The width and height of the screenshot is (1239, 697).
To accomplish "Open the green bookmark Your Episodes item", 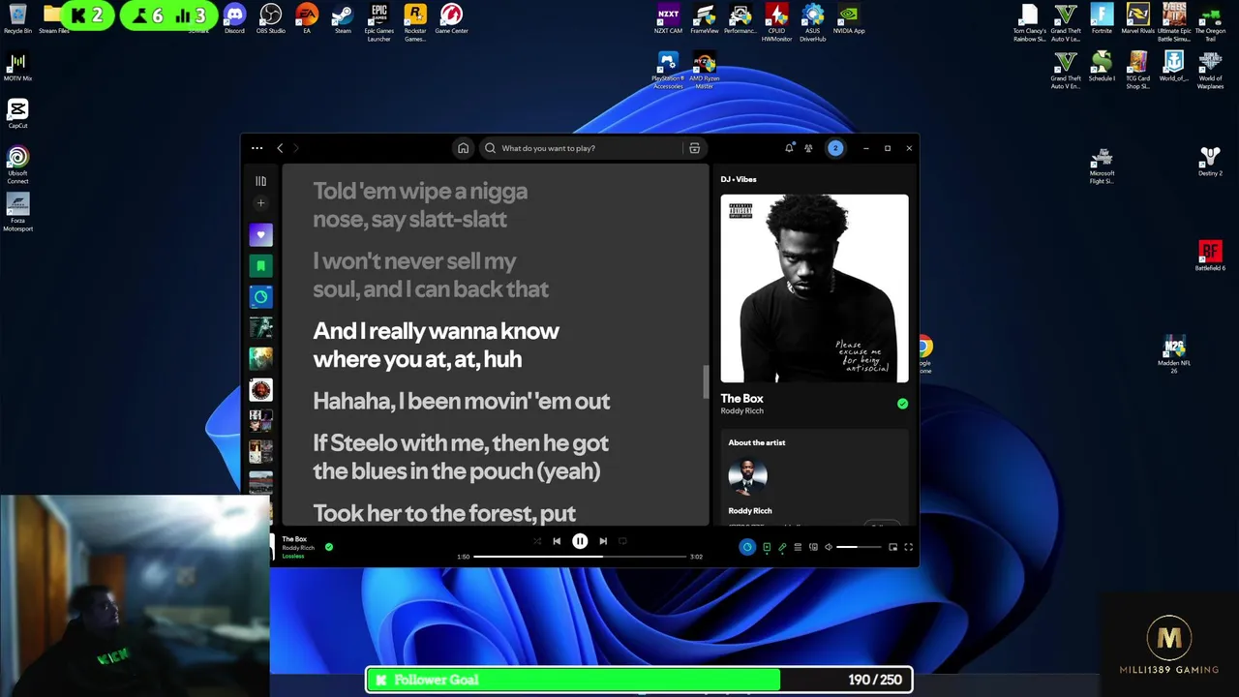I will 260,266.
